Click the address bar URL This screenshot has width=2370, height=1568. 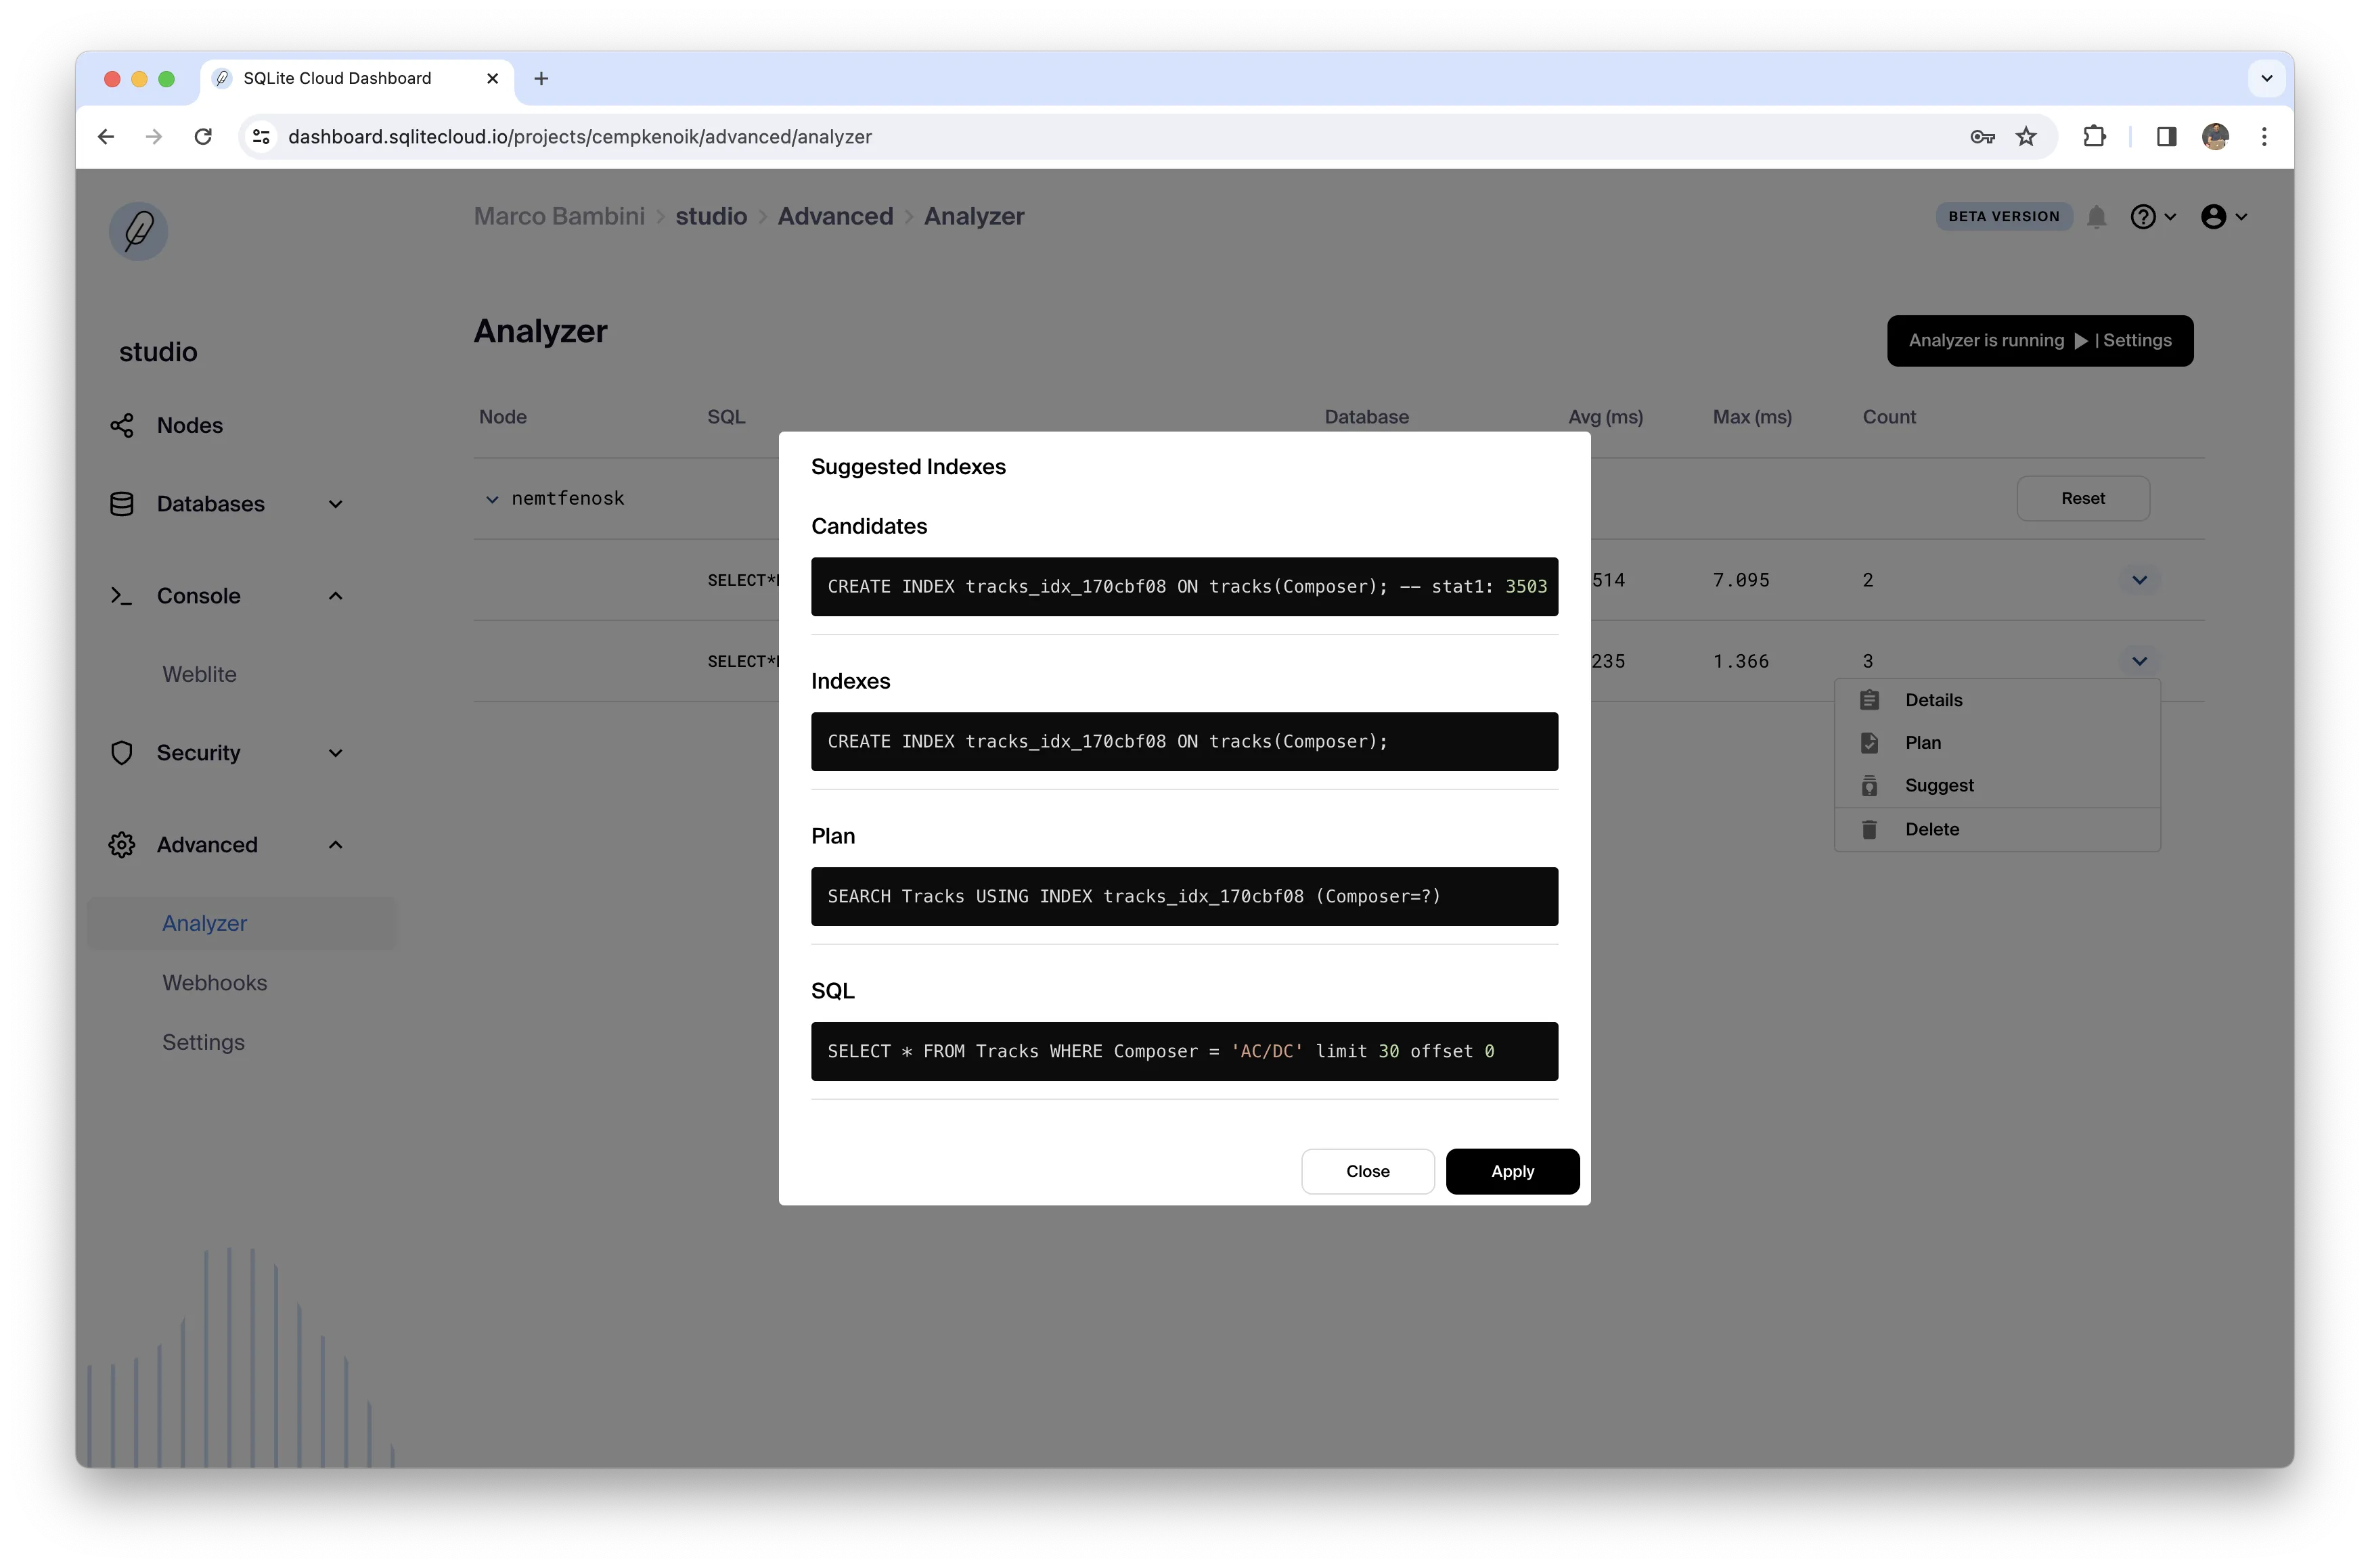point(579,136)
